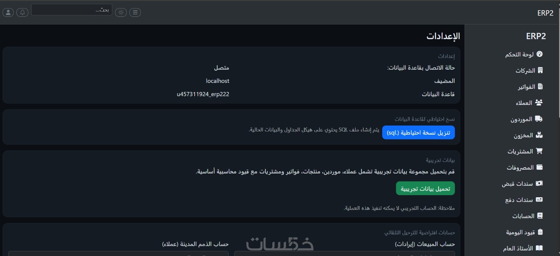
Task: Toggle the sidebar with hamburger button
Action: pyautogui.click(x=135, y=13)
